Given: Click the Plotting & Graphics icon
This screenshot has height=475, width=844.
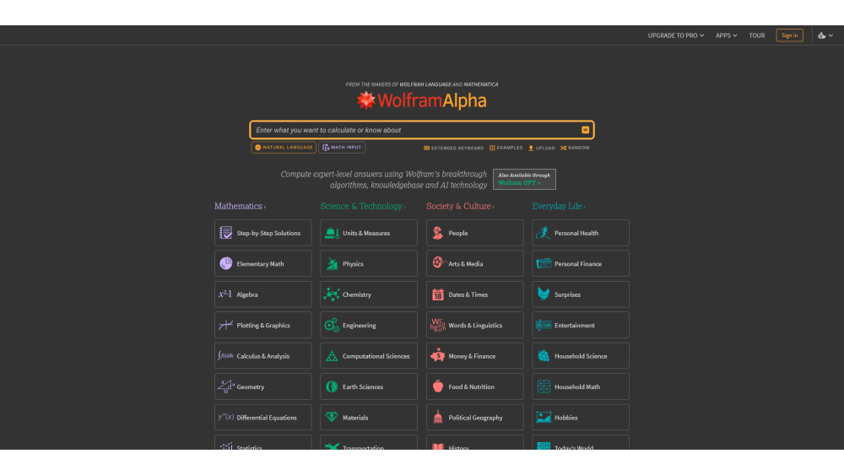Looking at the screenshot, I should [x=225, y=325].
